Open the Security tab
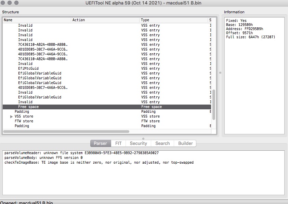The image size is (288, 204). 138,143
